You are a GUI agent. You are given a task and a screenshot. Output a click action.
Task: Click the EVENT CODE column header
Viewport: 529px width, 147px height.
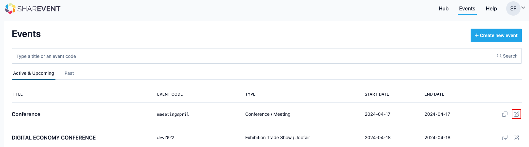[x=170, y=94]
